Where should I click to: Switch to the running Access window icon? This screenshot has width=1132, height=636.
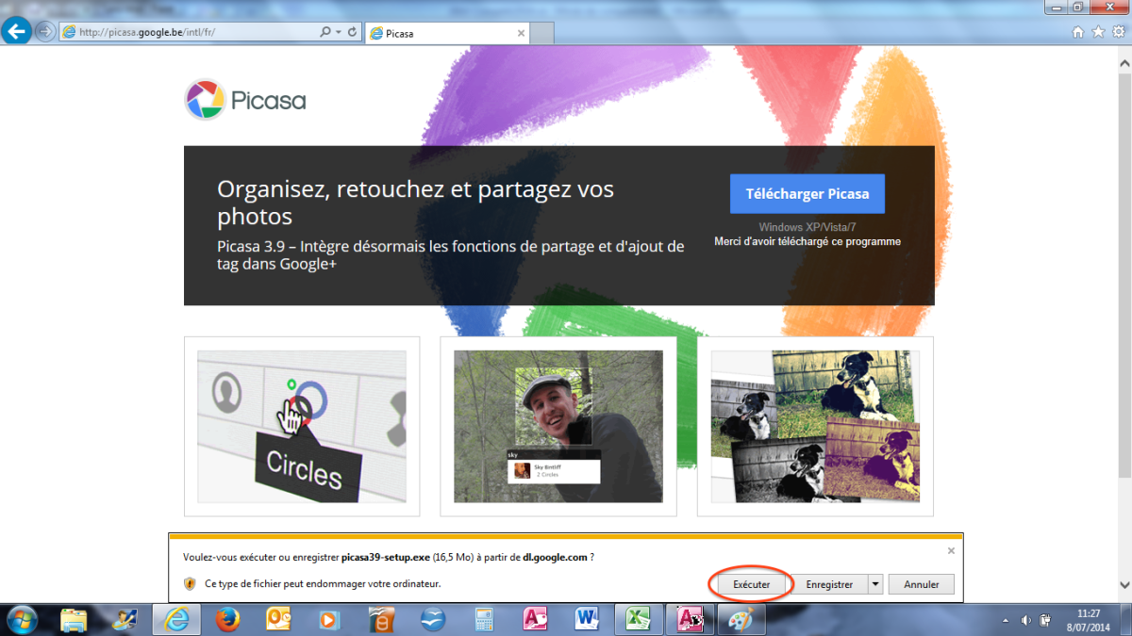[x=691, y=619]
